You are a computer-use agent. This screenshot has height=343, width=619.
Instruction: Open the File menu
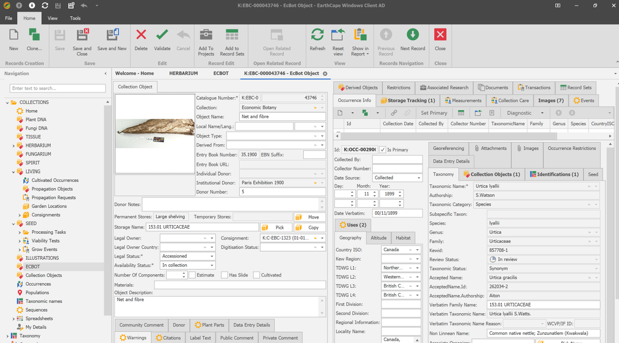(8, 18)
